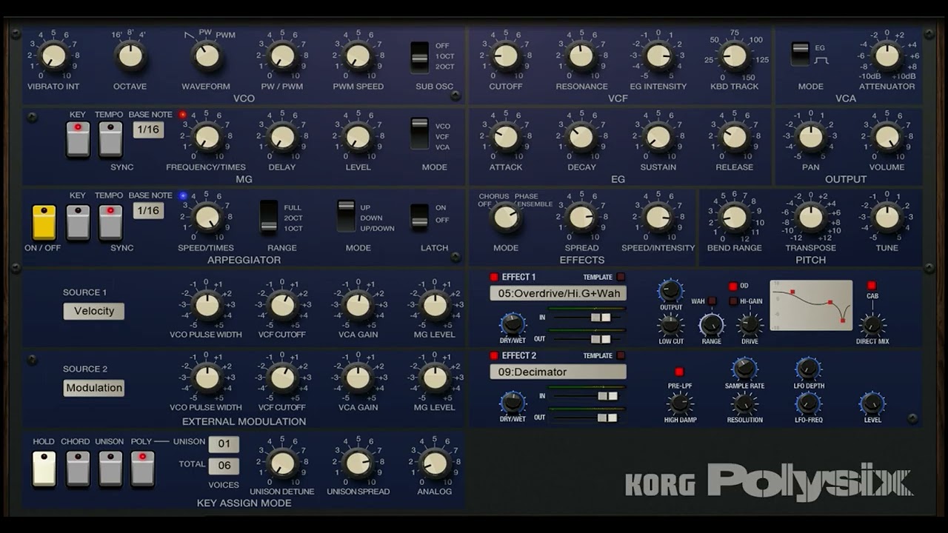Click the EG Sustain knob
This screenshot has height=533, width=948.
click(x=658, y=137)
